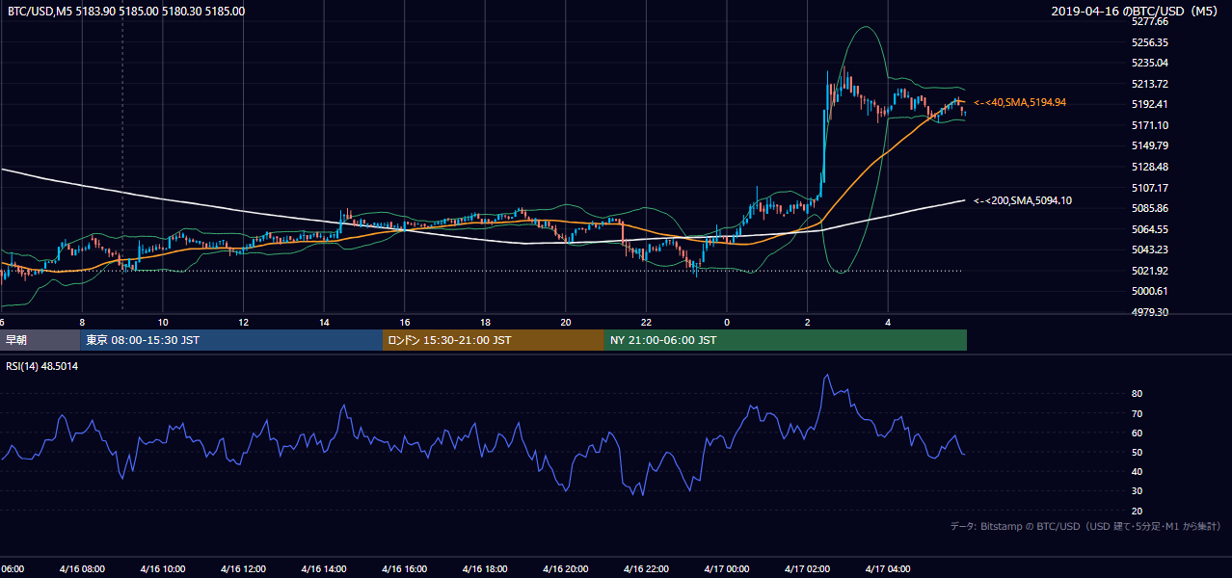Click the 2019-04-16 chart title

click(1136, 12)
